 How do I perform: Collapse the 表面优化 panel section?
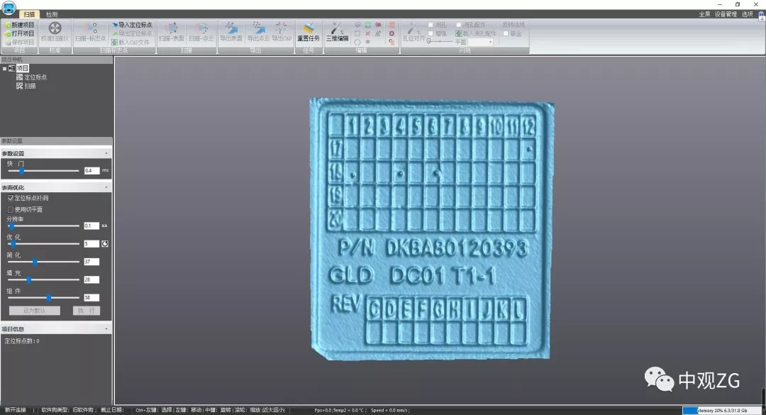pyautogui.click(x=106, y=187)
